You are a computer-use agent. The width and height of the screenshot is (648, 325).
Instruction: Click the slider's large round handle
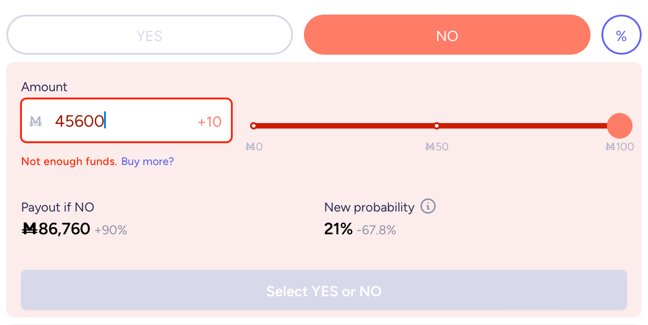(x=620, y=126)
